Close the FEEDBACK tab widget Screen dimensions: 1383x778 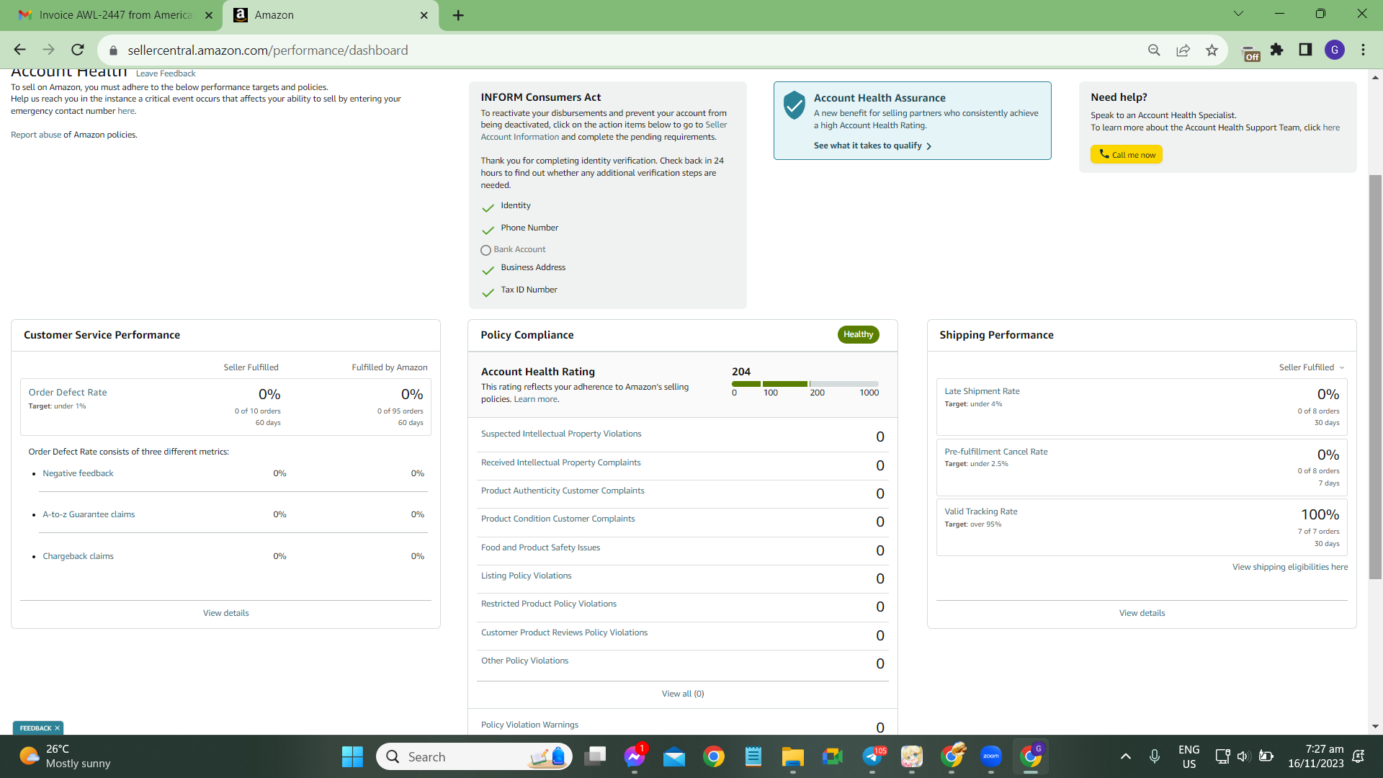[57, 728]
